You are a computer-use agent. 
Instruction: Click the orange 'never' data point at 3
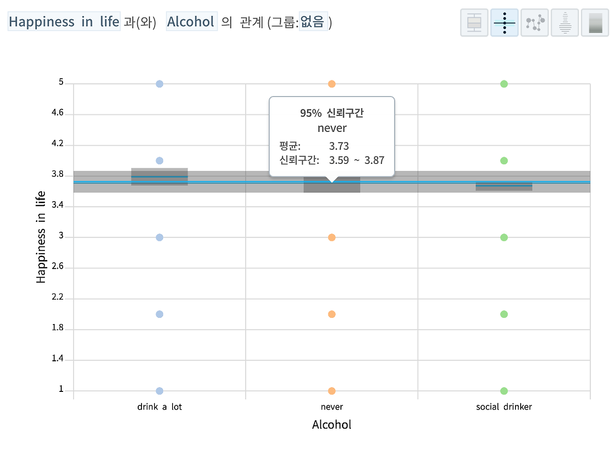click(x=332, y=238)
